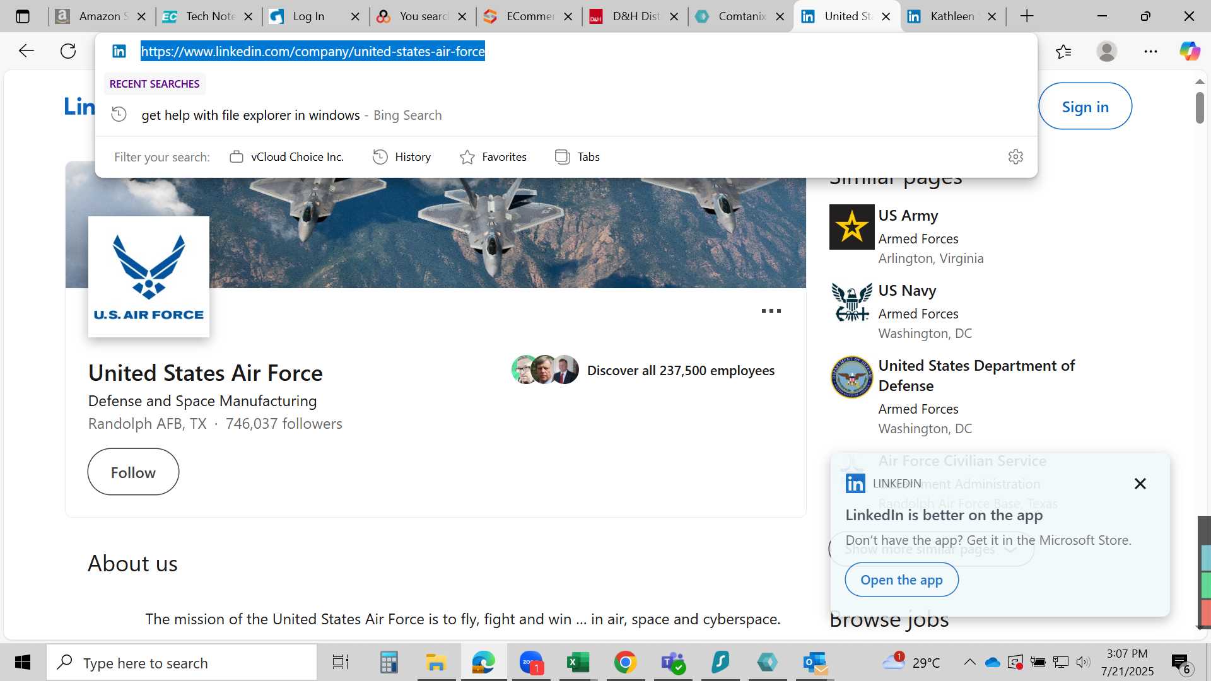Open Outlook from the taskbar
The height and width of the screenshot is (681, 1211).
815,662
